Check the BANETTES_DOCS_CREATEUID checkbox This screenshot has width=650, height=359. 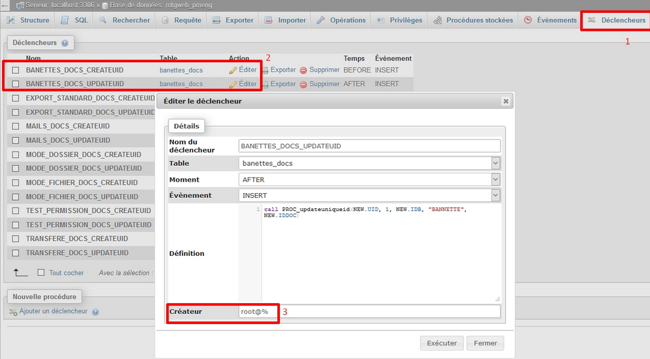click(x=16, y=70)
